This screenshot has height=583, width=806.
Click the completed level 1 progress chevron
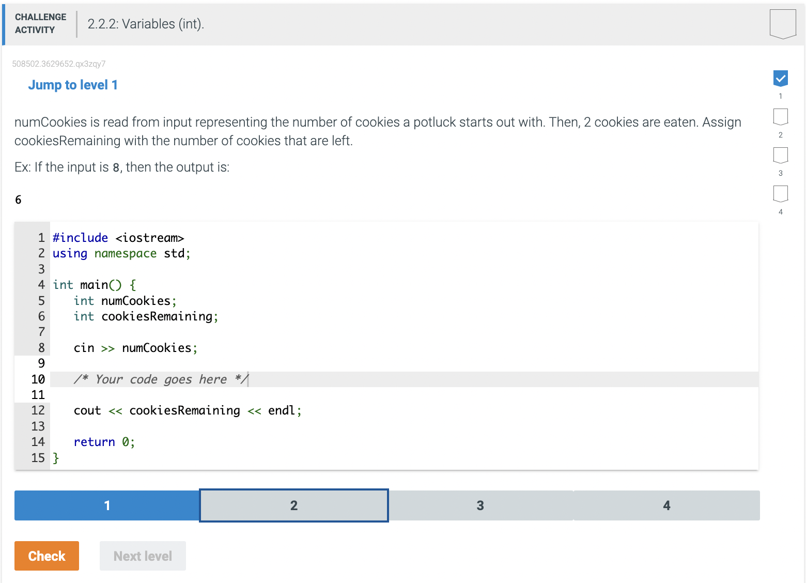point(780,78)
